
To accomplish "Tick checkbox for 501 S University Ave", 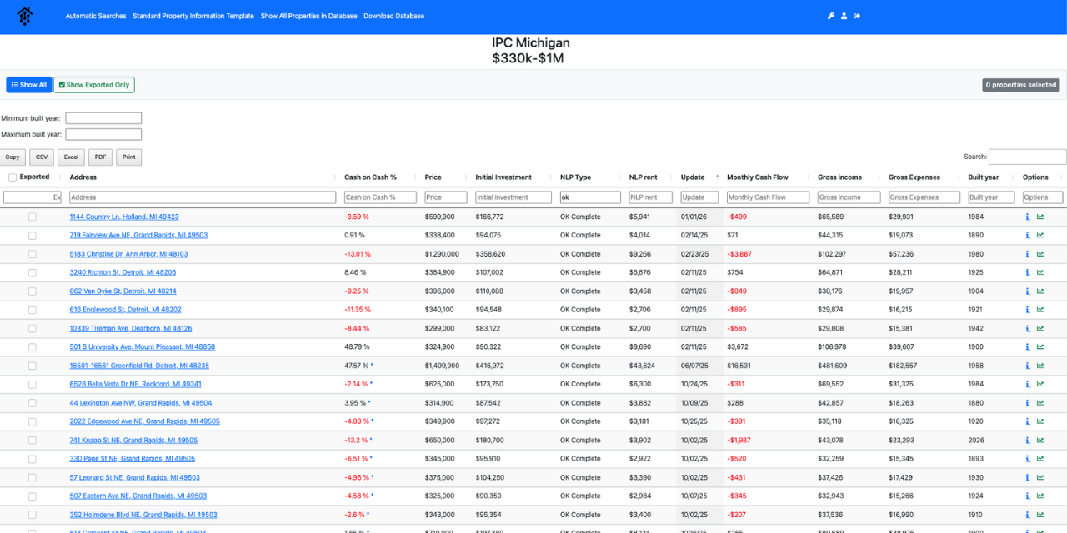I will pos(33,347).
